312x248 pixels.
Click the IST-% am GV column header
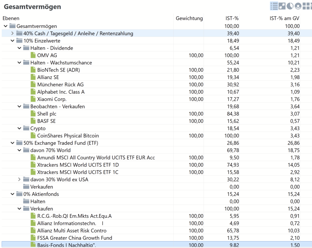point(284,18)
